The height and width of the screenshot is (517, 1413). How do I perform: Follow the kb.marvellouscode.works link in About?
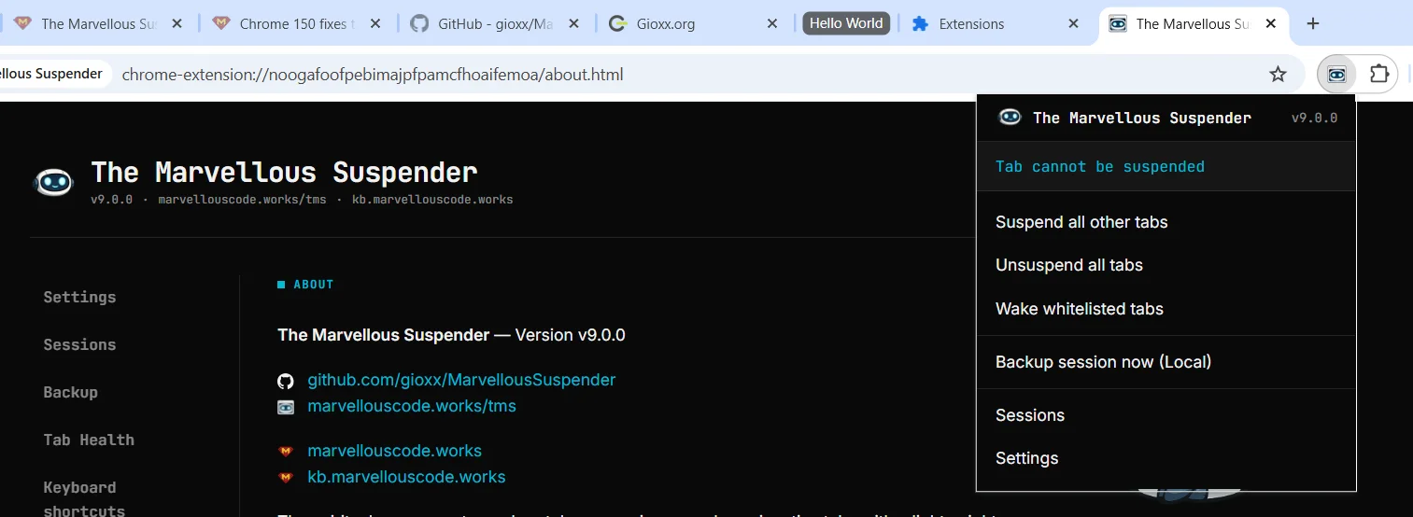[x=406, y=477]
